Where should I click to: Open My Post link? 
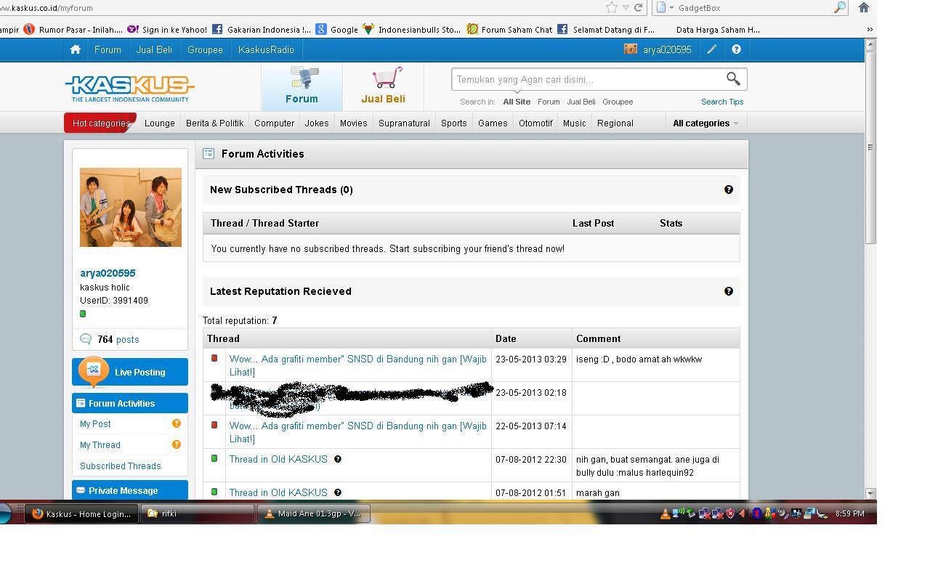click(95, 423)
